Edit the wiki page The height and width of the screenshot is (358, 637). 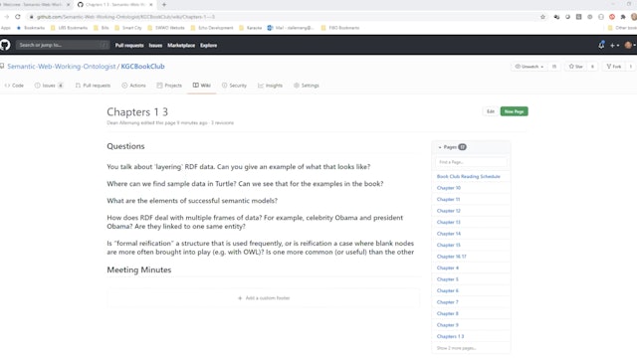click(491, 111)
